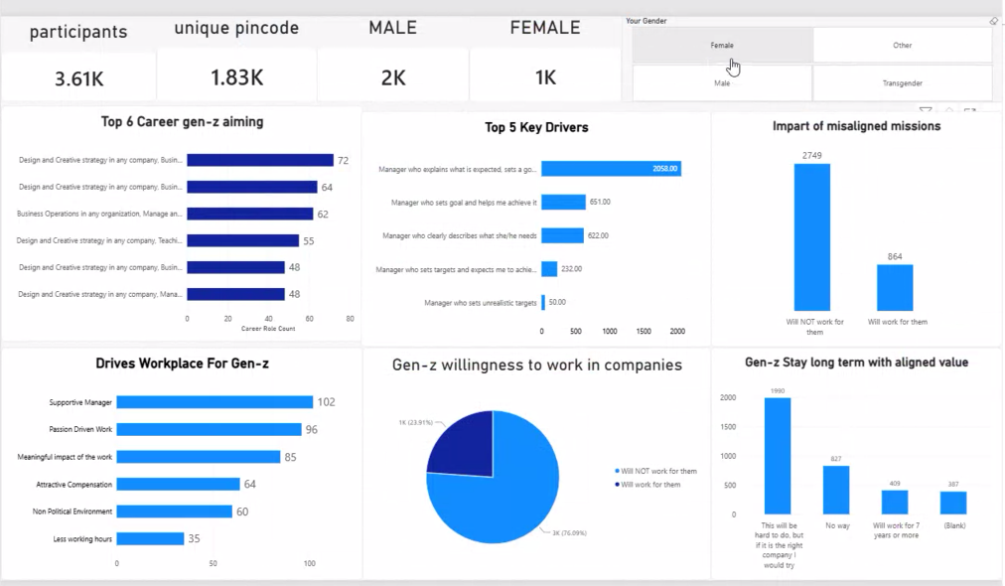
Task: Click the participants card showing 3.61K
Action: click(x=78, y=78)
